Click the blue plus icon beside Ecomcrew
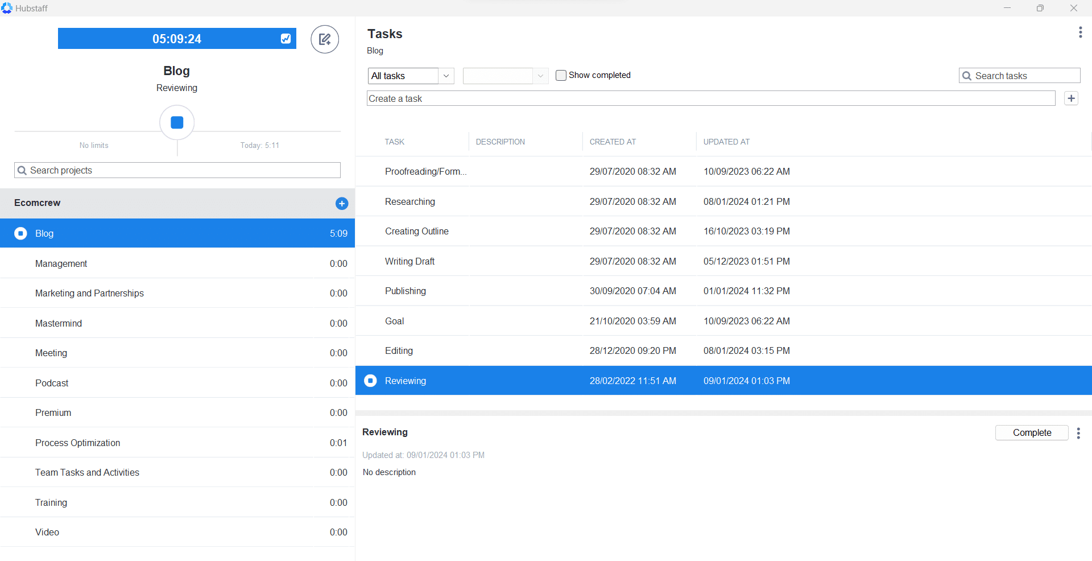The width and height of the screenshot is (1092, 561). (x=342, y=204)
